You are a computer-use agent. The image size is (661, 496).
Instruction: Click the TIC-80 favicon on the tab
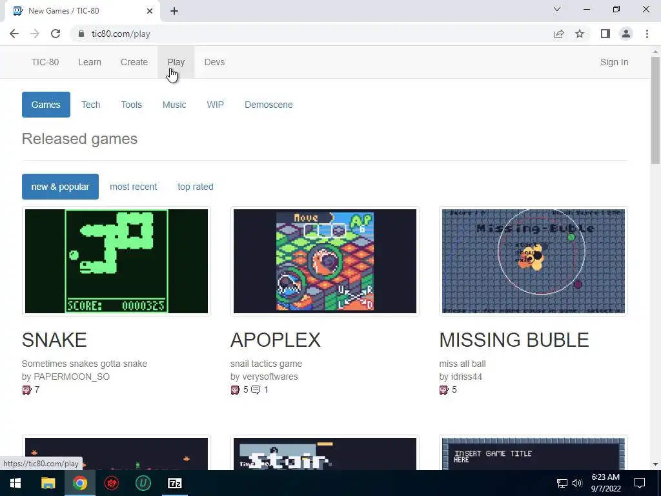(17, 11)
